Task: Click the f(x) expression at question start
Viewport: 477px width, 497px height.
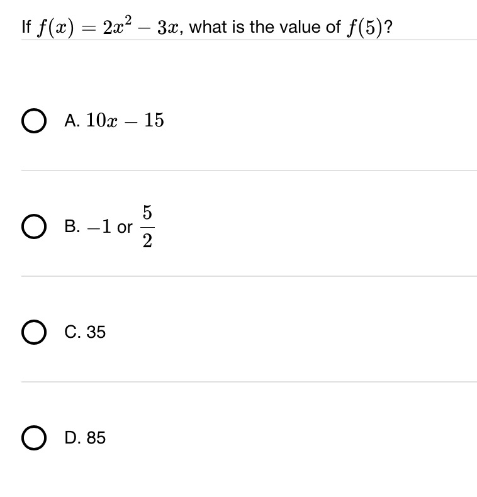Action: pyautogui.click(x=55, y=28)
